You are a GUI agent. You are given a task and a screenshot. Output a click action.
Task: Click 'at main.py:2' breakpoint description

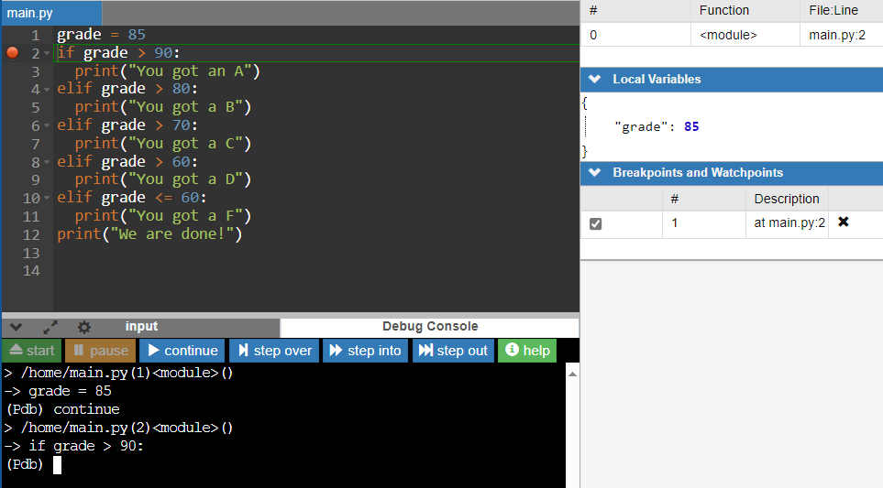(789, 222)
